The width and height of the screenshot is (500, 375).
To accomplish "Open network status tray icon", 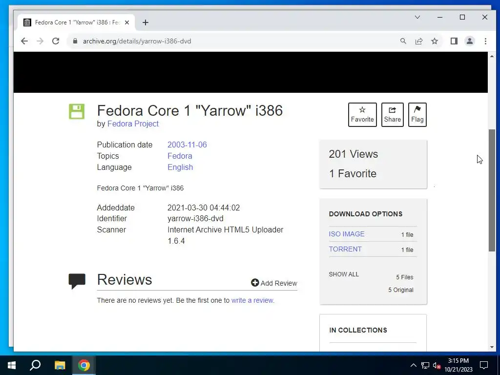I will point(425,365).
